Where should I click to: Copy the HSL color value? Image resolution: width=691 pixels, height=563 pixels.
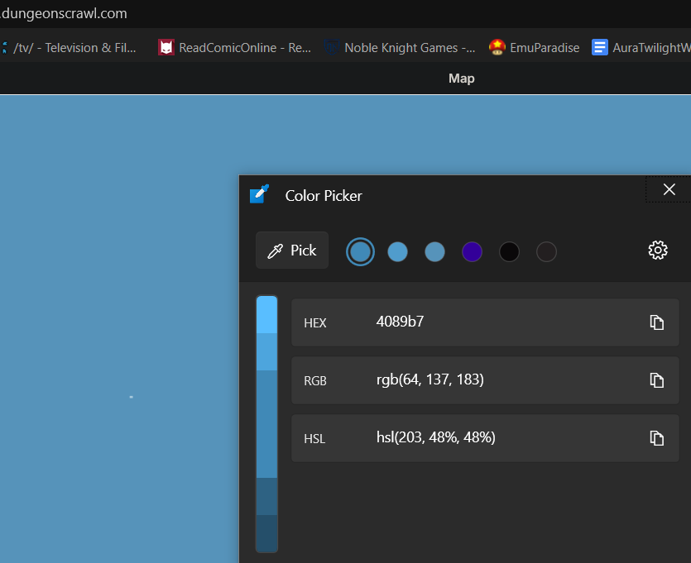pyautogui.click(x=656, y=438)
